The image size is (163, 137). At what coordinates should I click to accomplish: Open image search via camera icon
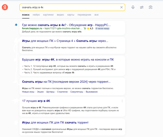(x=151, y=7)
